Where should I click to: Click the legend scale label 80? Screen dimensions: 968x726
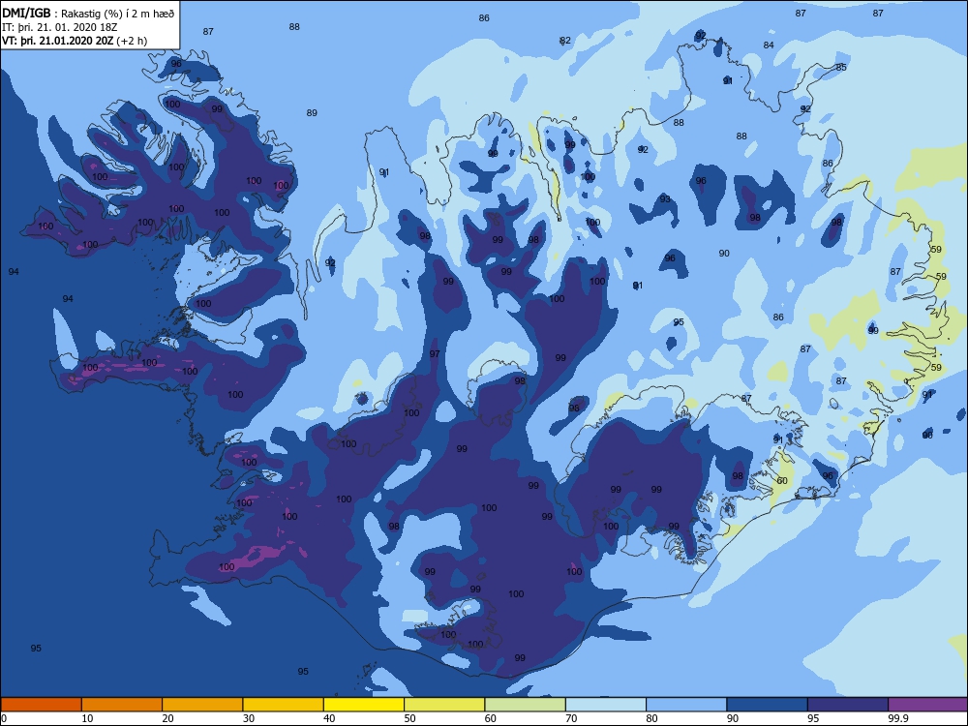[x=651, y=718]
